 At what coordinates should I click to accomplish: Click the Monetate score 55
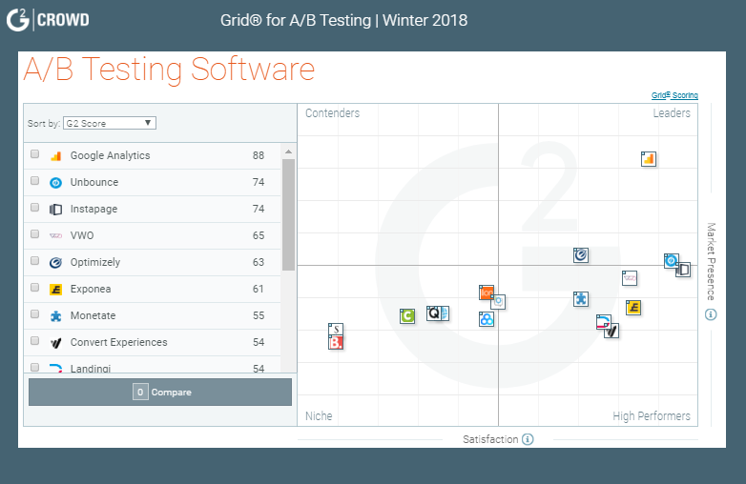(x=259, y=315)
